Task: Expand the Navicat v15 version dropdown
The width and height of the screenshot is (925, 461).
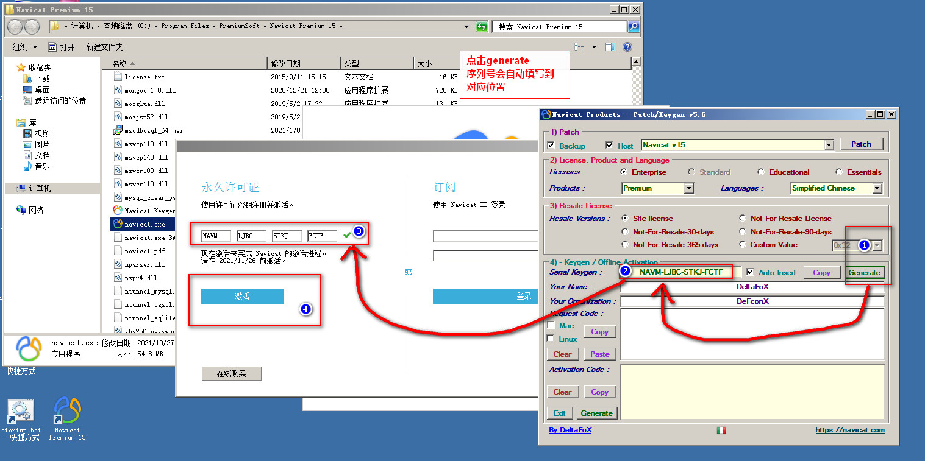Action: pyautogui.click(x=828, y=145)
